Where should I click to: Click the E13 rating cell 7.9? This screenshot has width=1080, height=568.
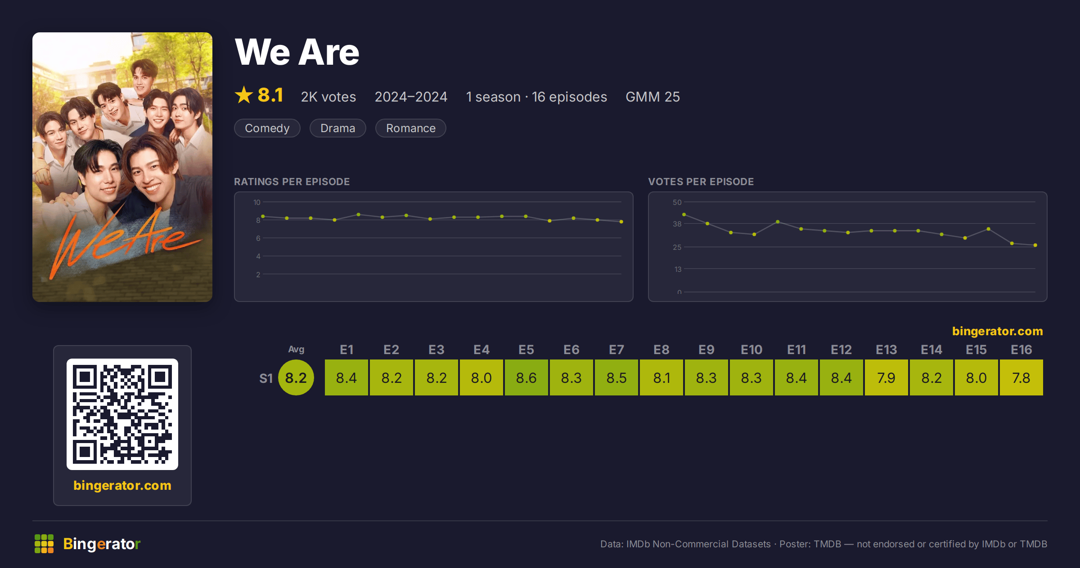[886, 377]
